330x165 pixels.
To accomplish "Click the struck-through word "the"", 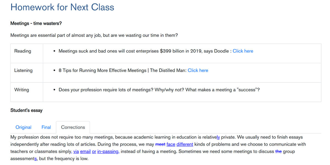I will pyautogui.click(x=279, y=152).
